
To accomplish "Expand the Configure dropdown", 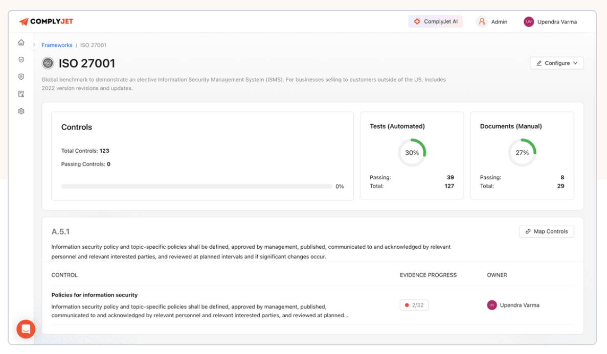I will pos(556,63).
